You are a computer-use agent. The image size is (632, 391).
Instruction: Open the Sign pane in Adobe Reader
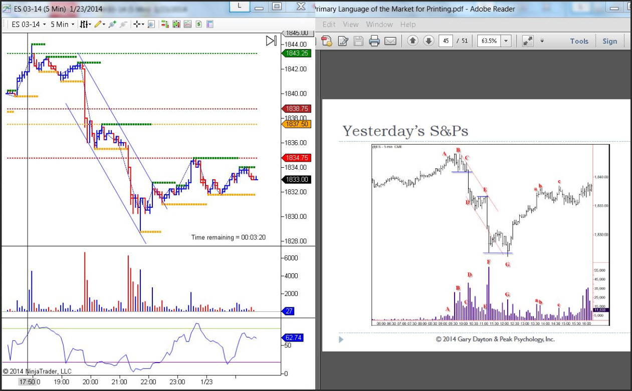[609, 41]
